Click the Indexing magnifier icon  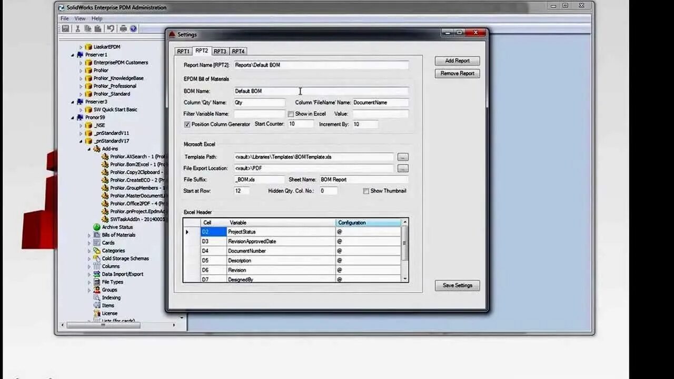97,297
